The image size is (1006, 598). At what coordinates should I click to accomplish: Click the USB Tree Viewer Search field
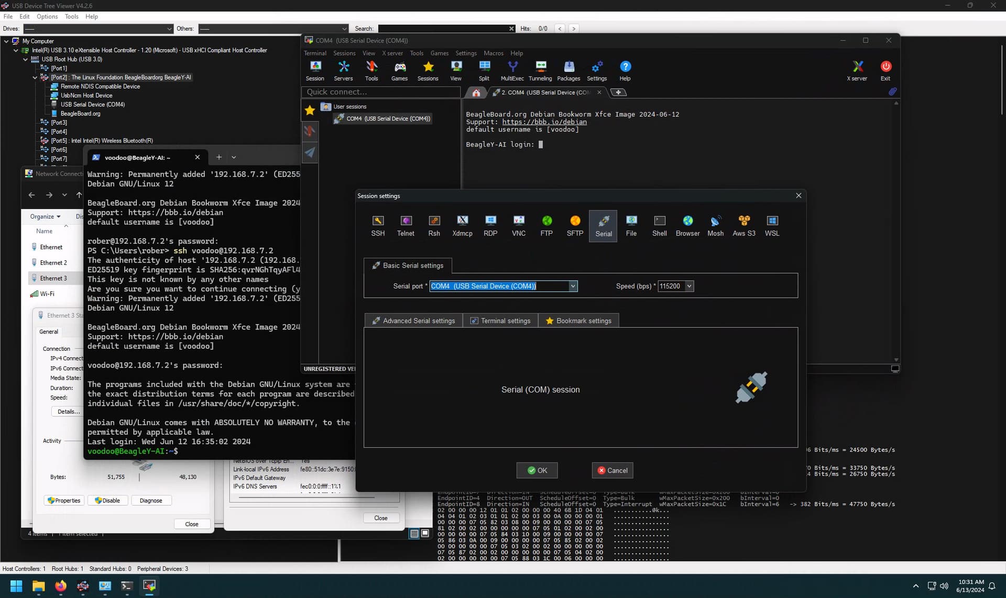click(x=443, y=29)
